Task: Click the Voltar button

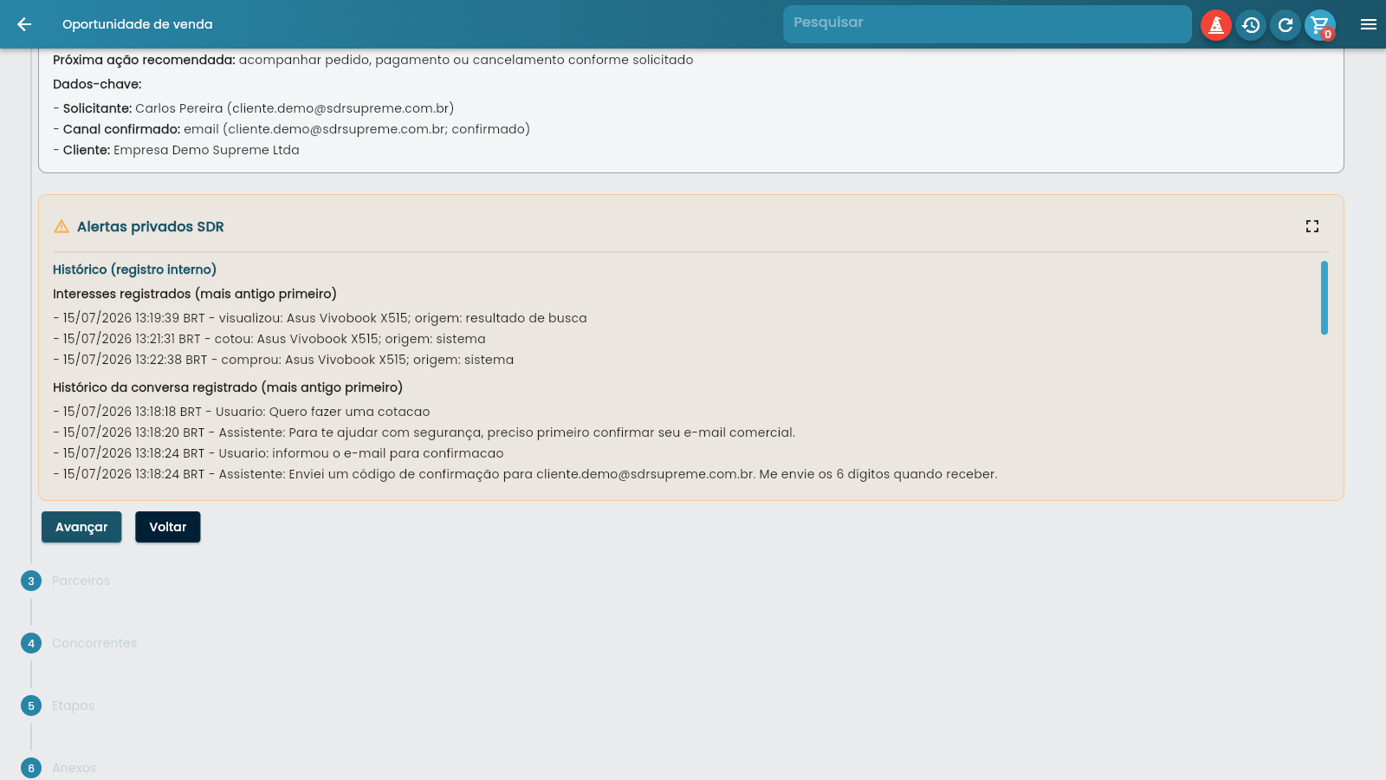Action: coord(168,527)
